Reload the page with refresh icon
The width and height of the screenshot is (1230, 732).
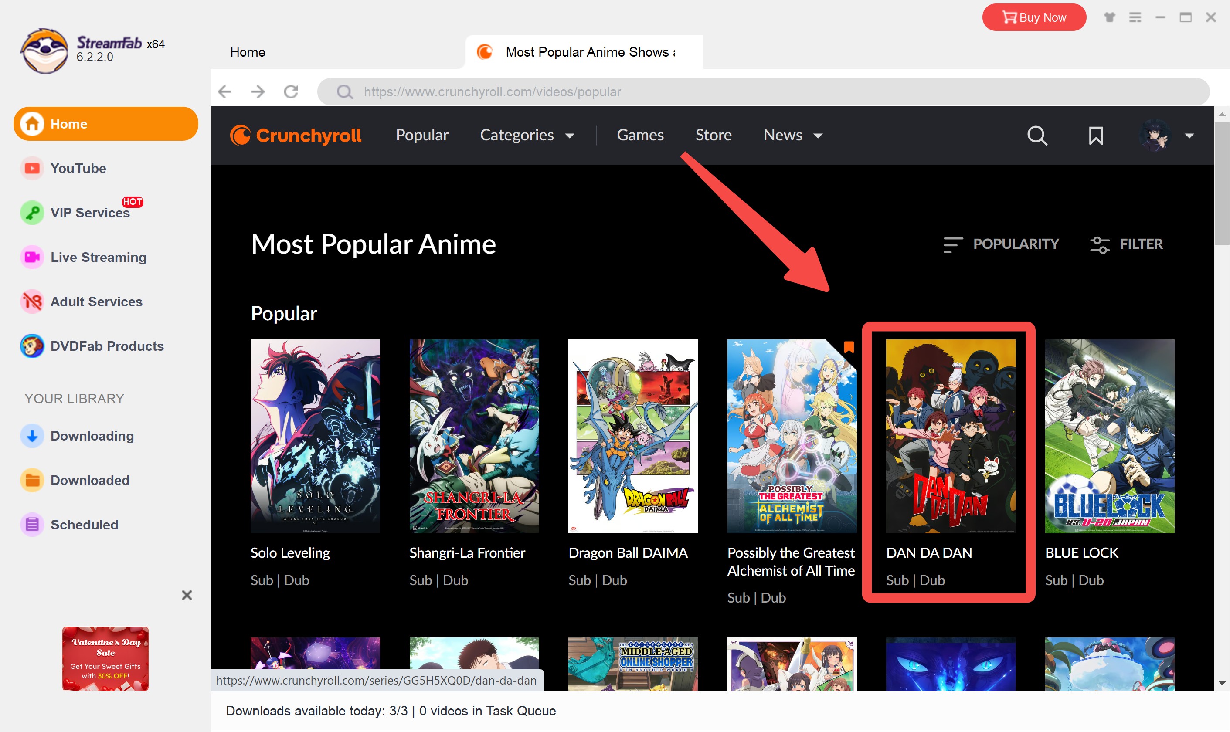(x=291, y=92)
